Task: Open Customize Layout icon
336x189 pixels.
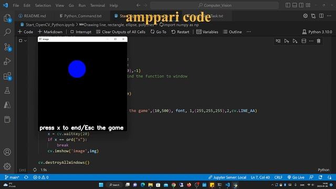Action: [308, 5]
